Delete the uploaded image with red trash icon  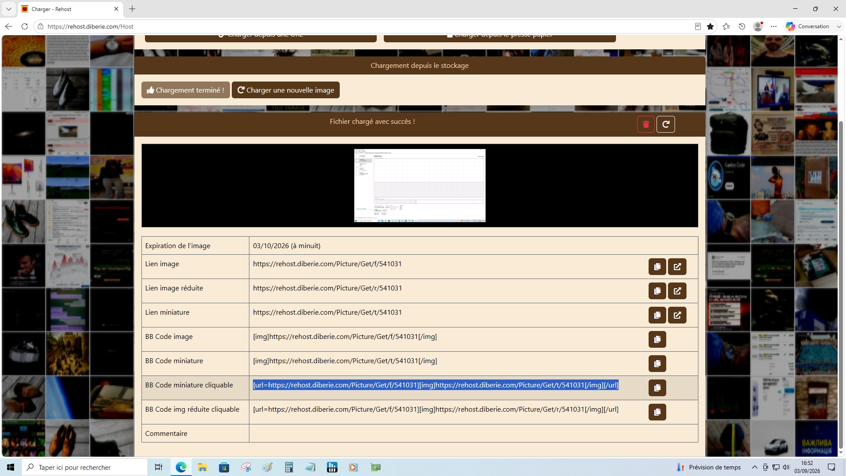(x=646, y=124)
